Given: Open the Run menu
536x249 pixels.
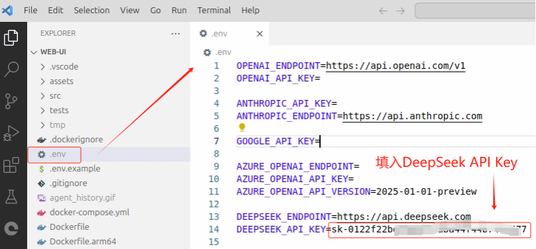Looking at the screenshot, I should [x=179, y=11].
